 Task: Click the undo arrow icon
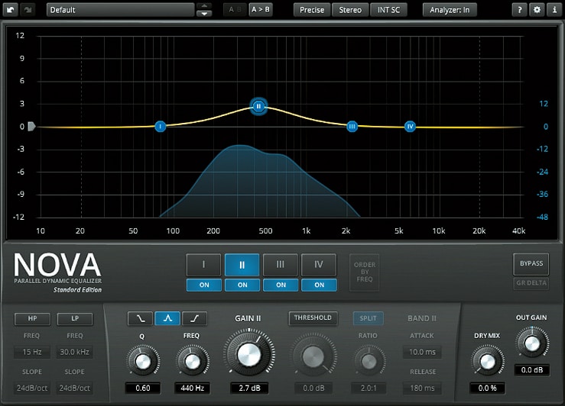click(x=11, y=10)
